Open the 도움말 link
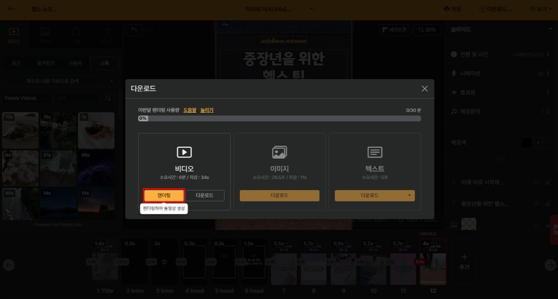 click(190, 110)
